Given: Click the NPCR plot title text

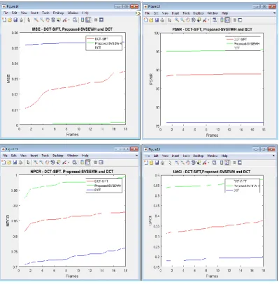Looking at the screenshot, I should tap(72, 172).
